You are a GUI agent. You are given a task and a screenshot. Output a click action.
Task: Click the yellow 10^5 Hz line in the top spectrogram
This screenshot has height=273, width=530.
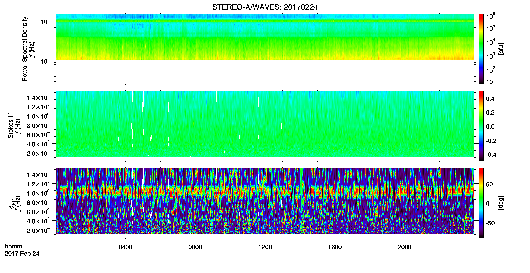tap(265, 21)
